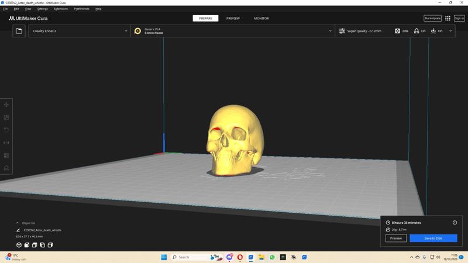Open the File menu
This screenshot has width=468, height=263.
coord(5,9)
